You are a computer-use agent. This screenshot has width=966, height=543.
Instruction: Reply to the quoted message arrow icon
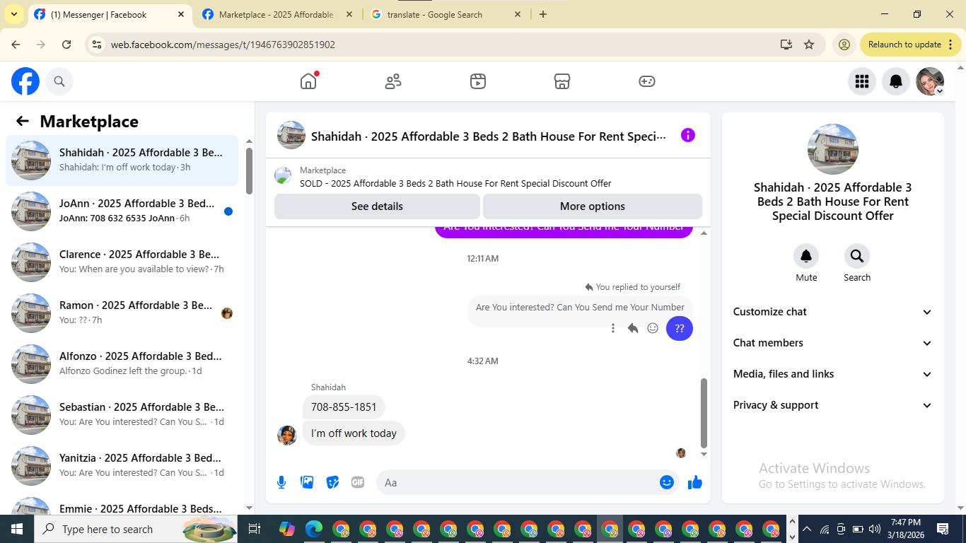tap(633, 328)
